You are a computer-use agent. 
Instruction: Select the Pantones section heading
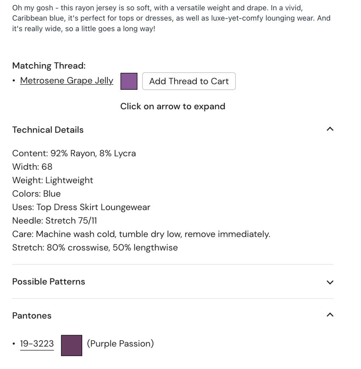(32, 316)
